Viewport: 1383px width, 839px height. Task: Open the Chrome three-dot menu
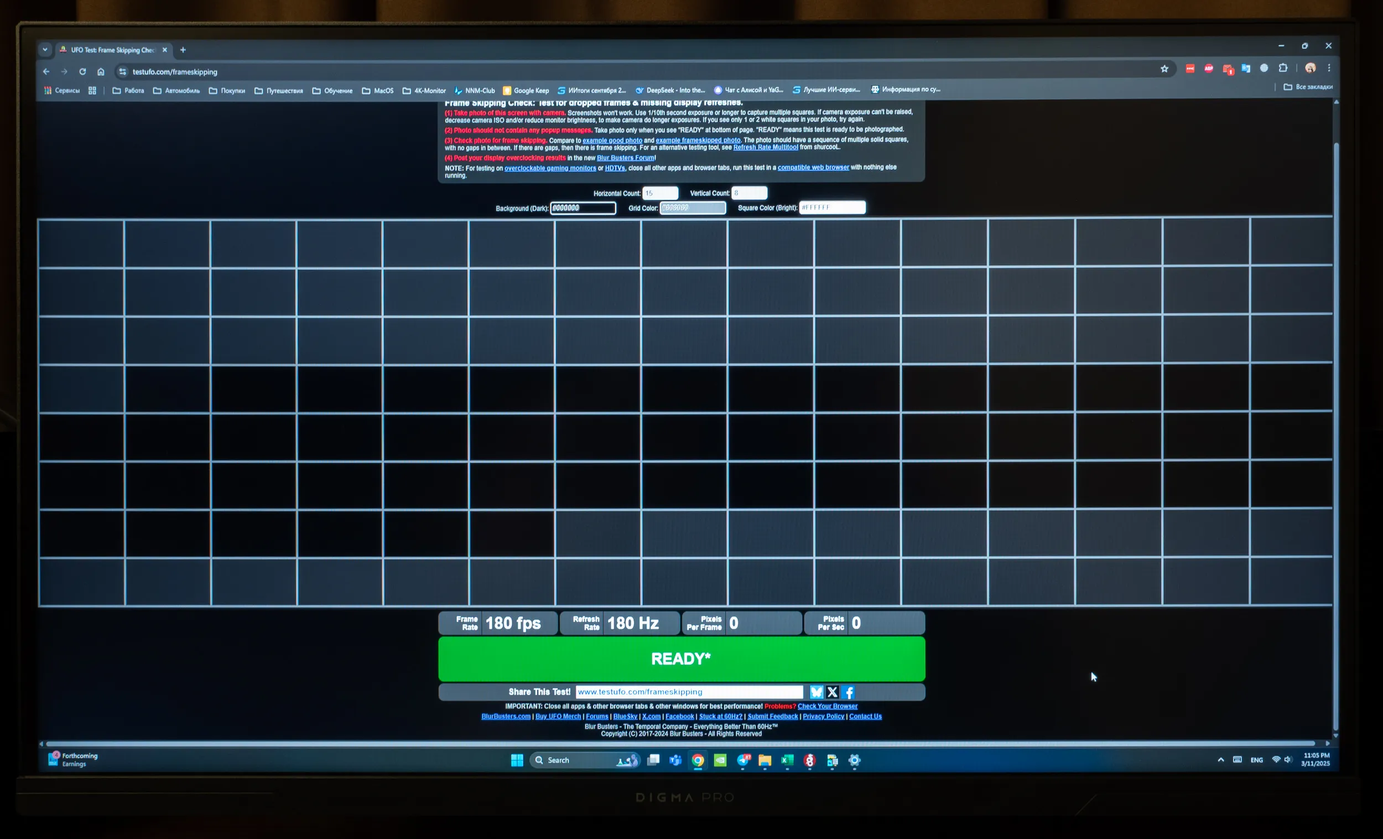click(1329, 68)
